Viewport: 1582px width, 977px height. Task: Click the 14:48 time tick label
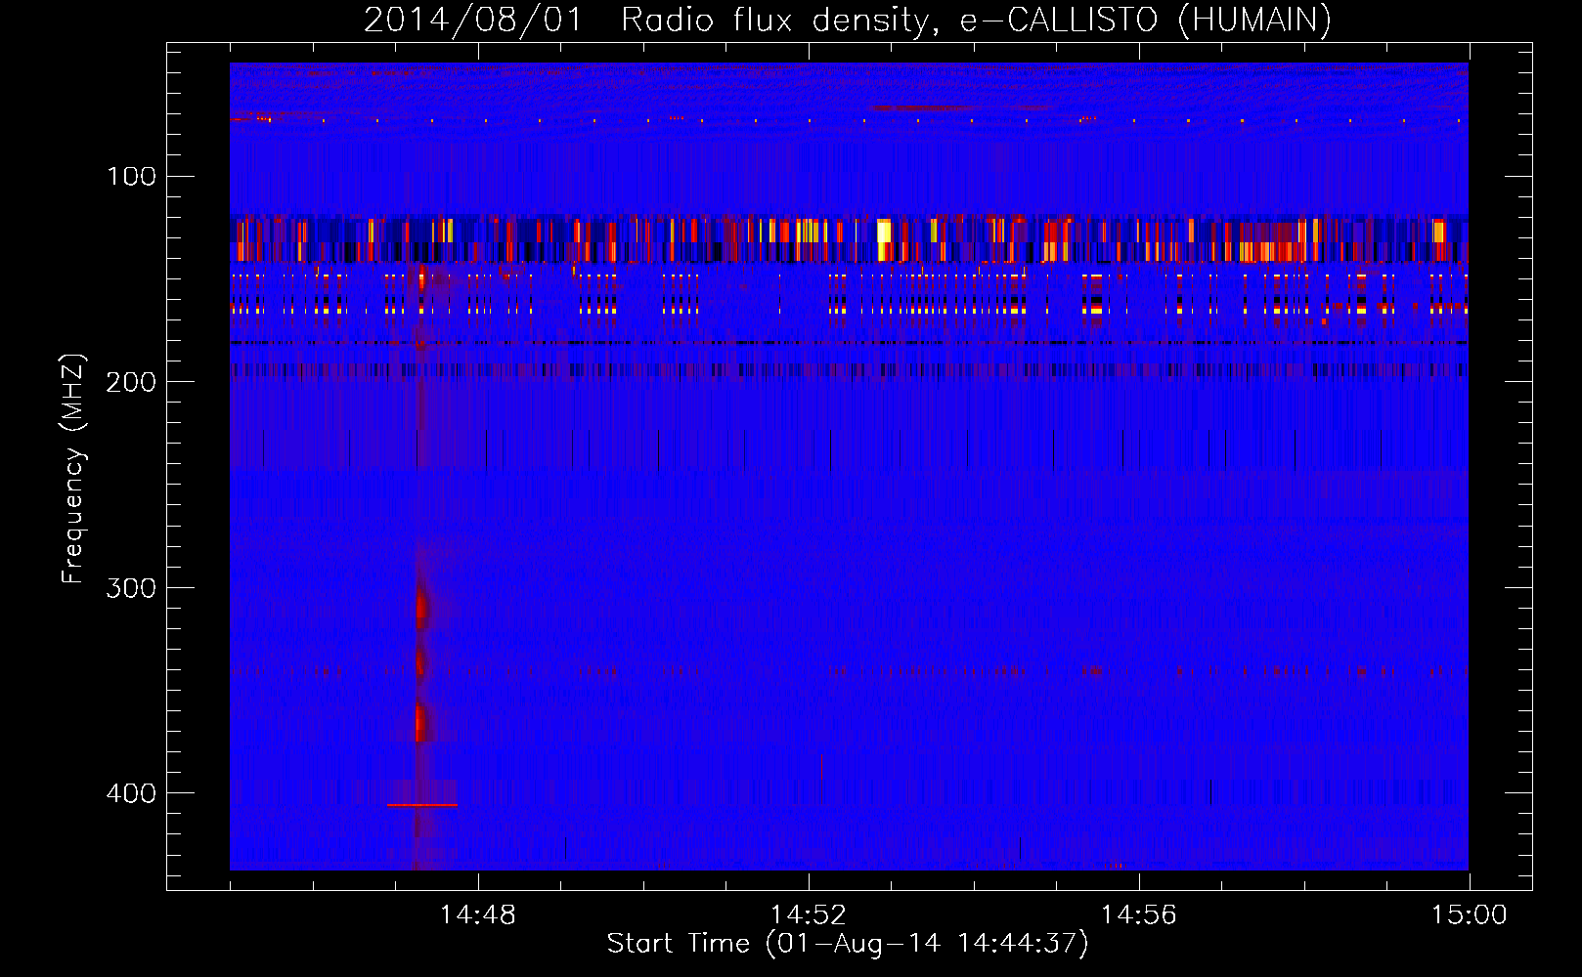[478, 914]
